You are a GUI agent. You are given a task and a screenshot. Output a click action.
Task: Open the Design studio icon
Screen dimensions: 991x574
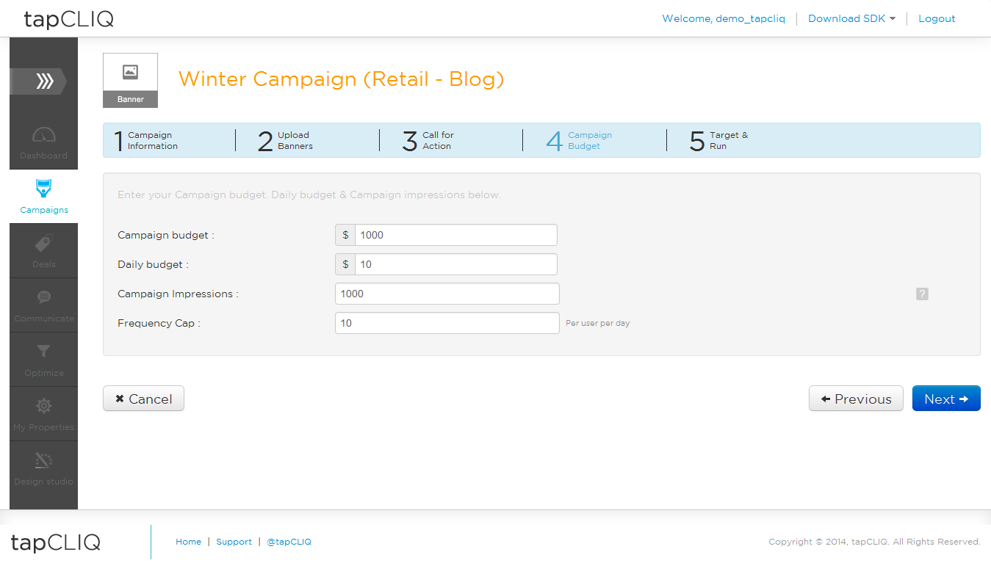tap(44, 460)
